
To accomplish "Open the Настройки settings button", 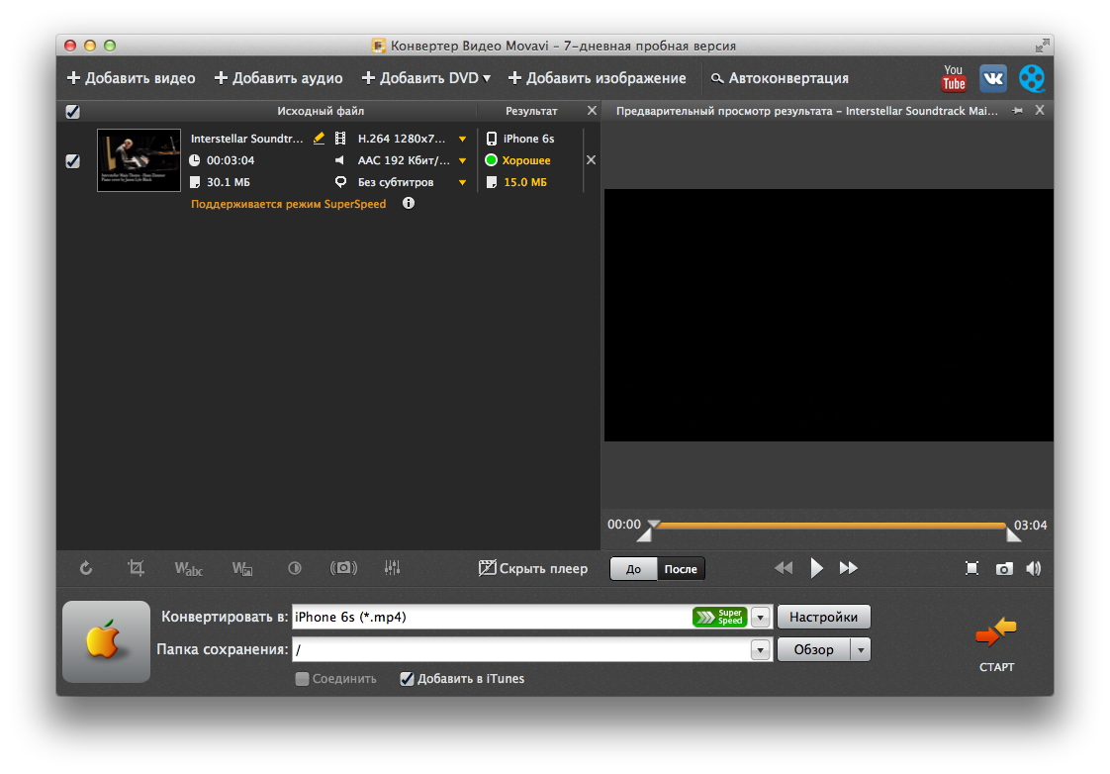I will [x=824, y=617].
